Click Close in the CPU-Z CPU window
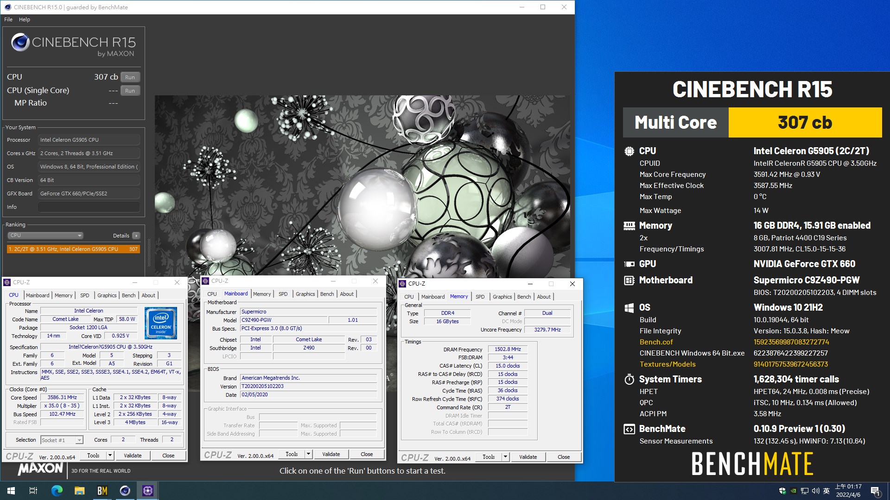Viewport: 890px width, 500px height. click(168, 456)
